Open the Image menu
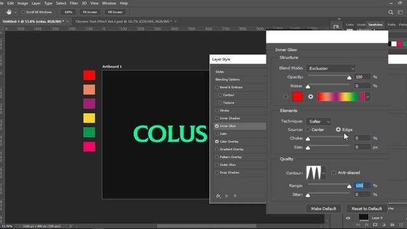The image size is (407, 229). point(23,3)
